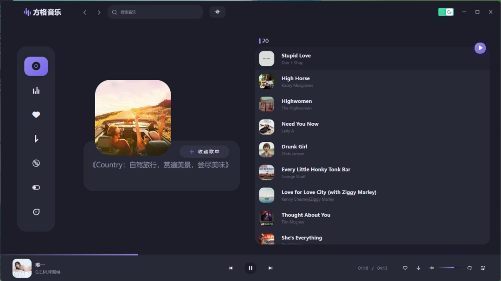501x281 pixels.
Task: Click the search music input field
Action: pos(155,12)
